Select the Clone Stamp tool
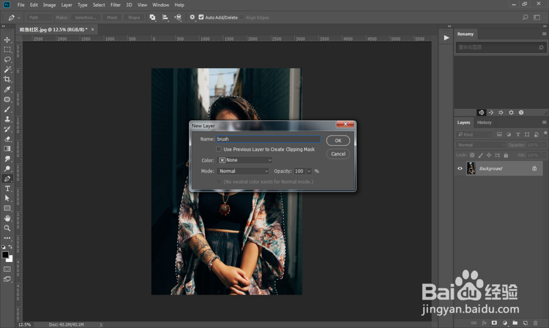This screenshot has height=328, width=549. (x=7, y=119)
